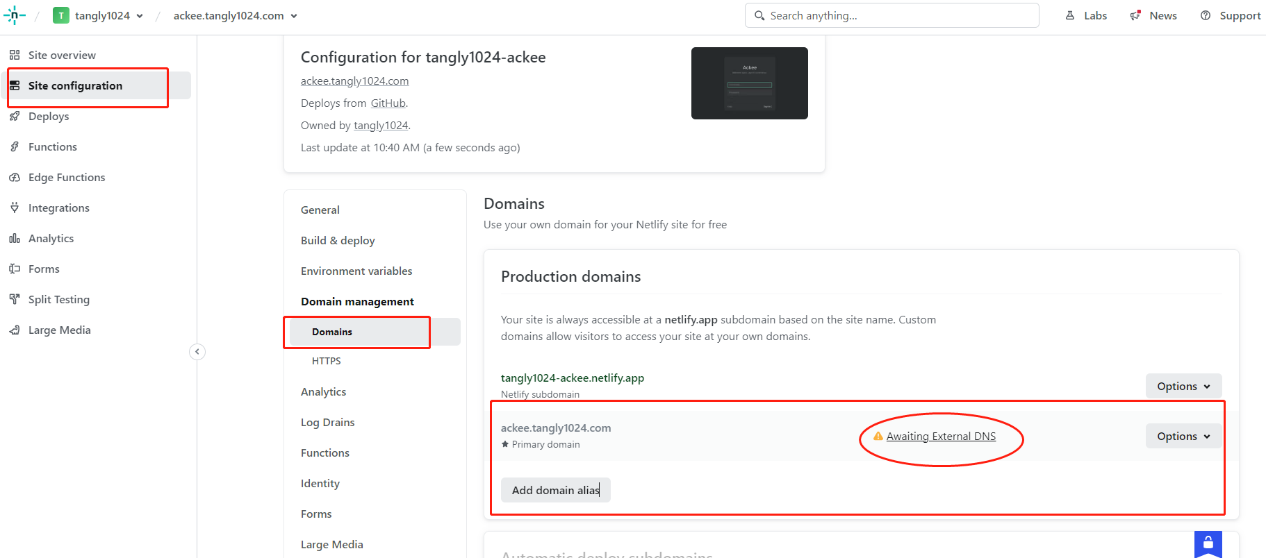Click the News megaphone icon
The height and width of the screenshot is (558, 1266).
tap(1135, 15)
